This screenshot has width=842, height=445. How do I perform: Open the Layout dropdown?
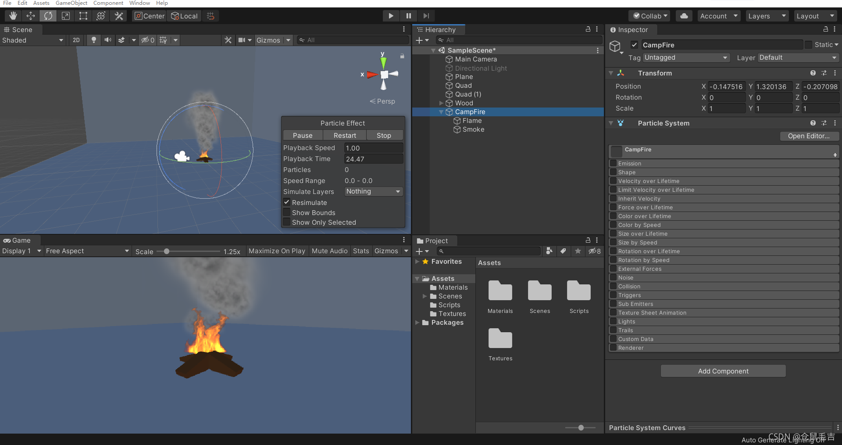[815, 16]
